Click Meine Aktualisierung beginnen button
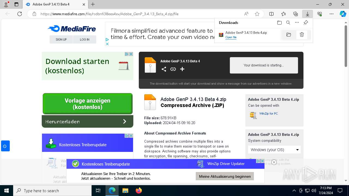The width and height of the screenshot is (349, 196). [225, 176]
